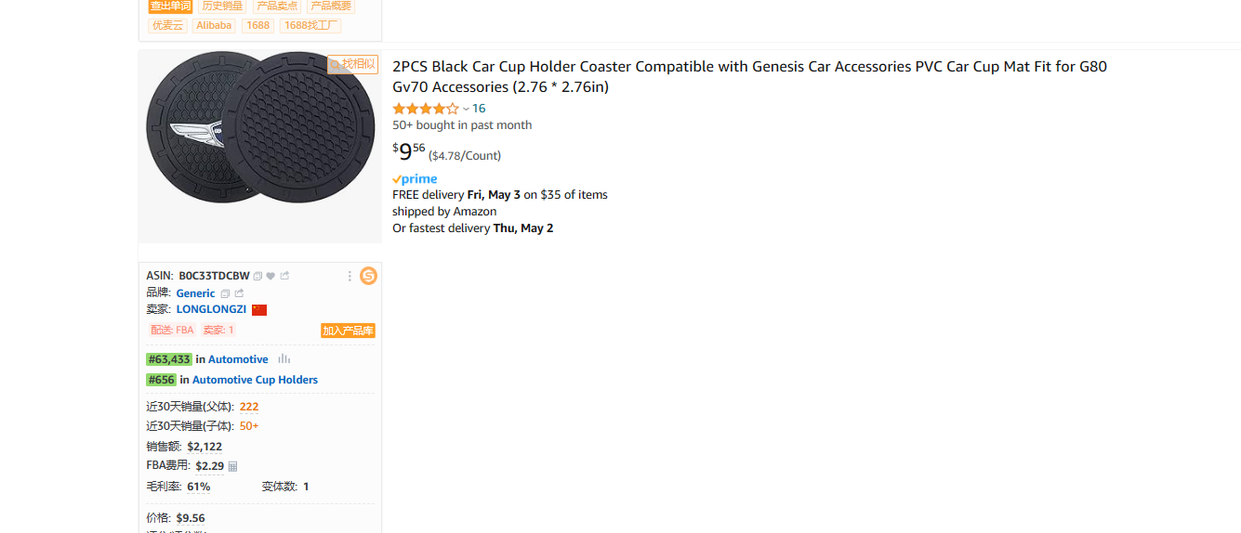
Task: Select the 历史销量 tab
Action: pyautogui.click(x=222, y=6)
